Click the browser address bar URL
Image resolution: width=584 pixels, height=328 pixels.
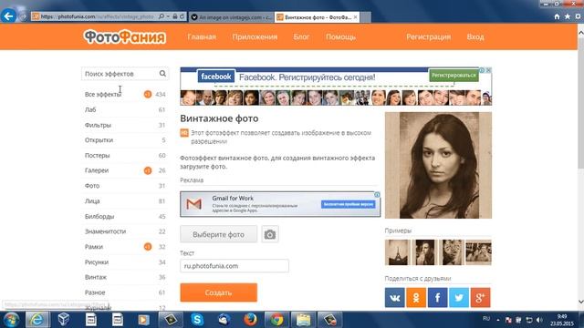(98, 16)
